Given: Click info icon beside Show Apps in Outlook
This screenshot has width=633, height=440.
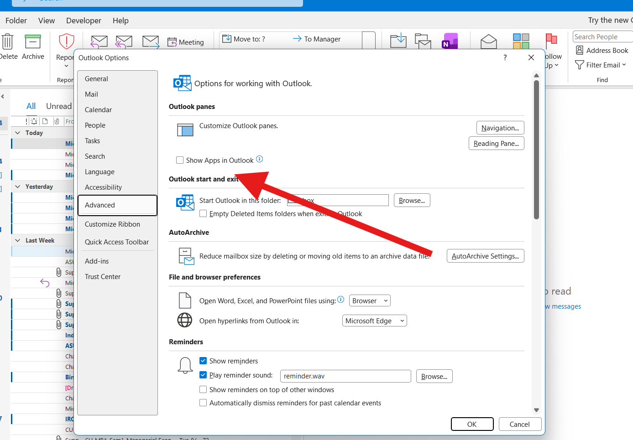Looking at the screenshot, I should pyautogui.click(x=259, y=159).
